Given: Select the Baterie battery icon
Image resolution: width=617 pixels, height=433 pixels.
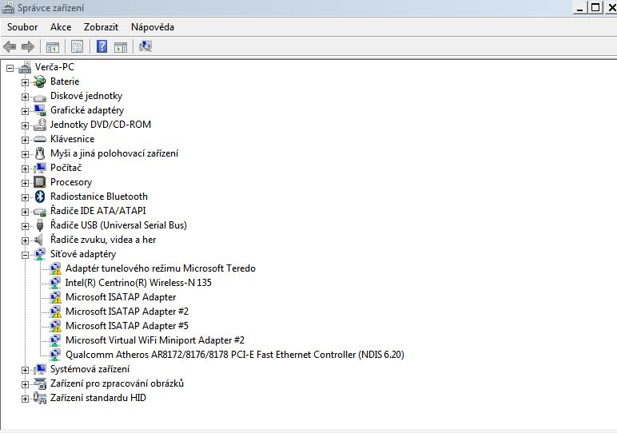Looking at the screenshot, I should click(x=40, y=81).
